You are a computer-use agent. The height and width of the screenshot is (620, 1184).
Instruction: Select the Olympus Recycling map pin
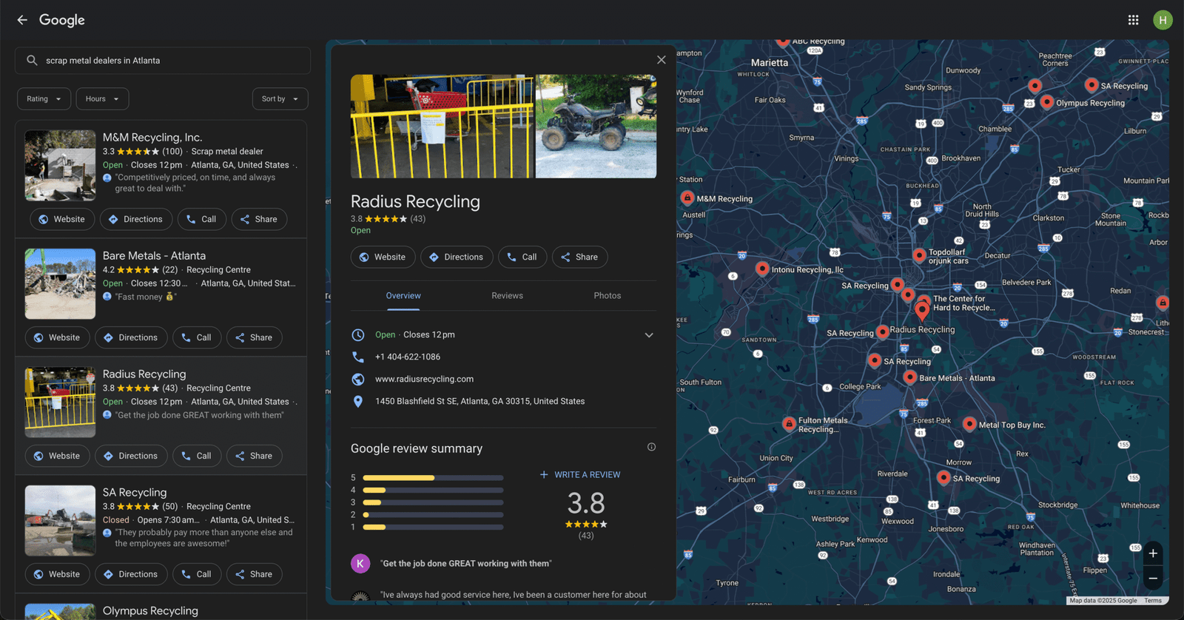tap(1046, 102)
